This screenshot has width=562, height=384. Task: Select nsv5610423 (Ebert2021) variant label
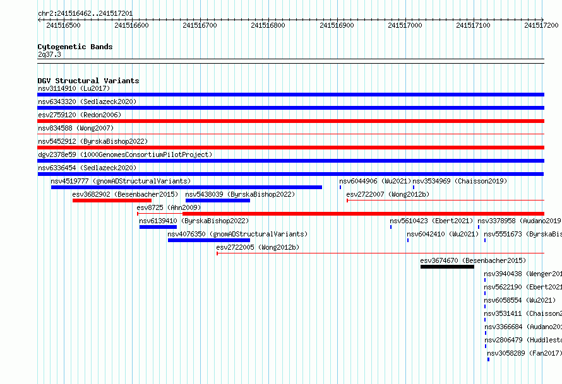431,221
